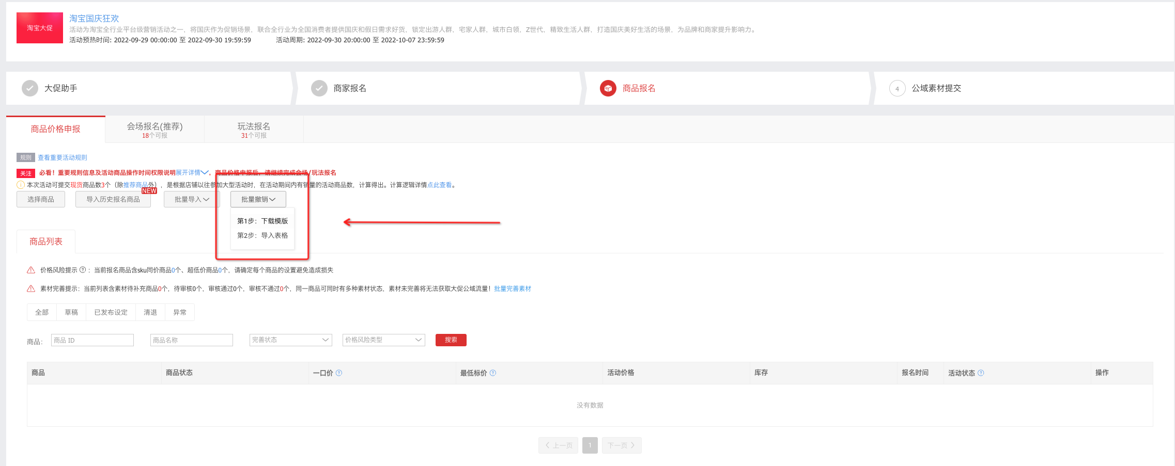Viewport: 1175px width, 466px height.
Task: Click the red 搜索 button
Action: pos(451,340)
